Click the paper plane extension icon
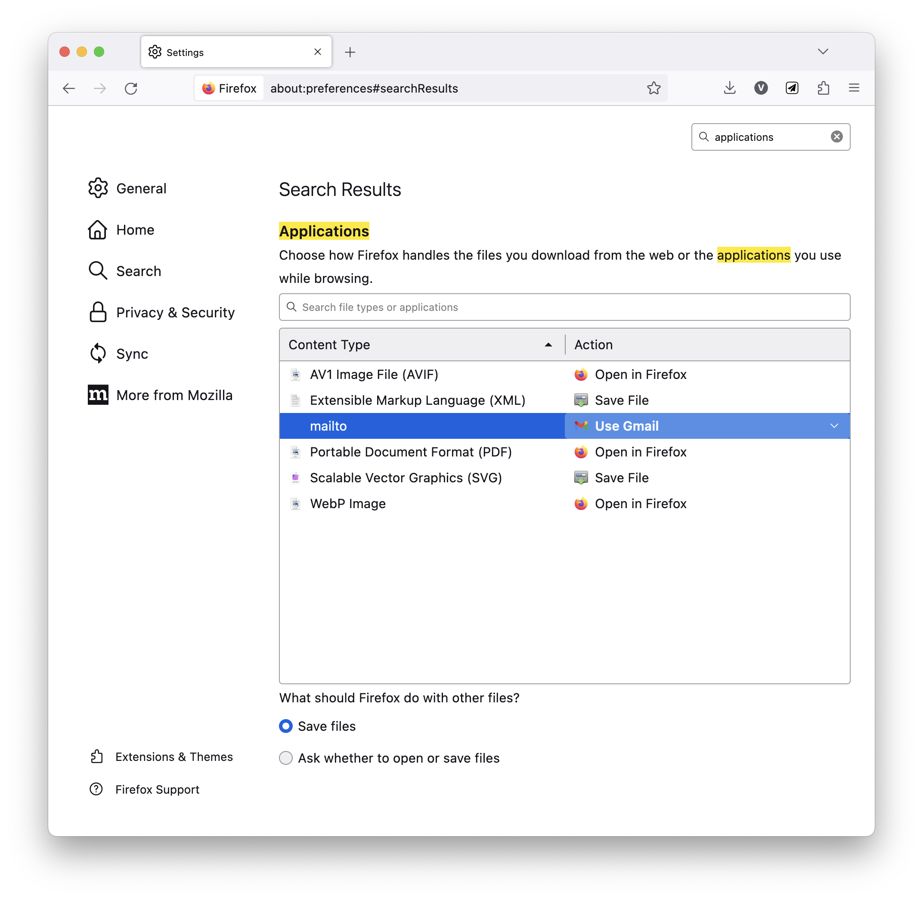Image resolution: width=923 pixels, height=900 pixels. 792,88
